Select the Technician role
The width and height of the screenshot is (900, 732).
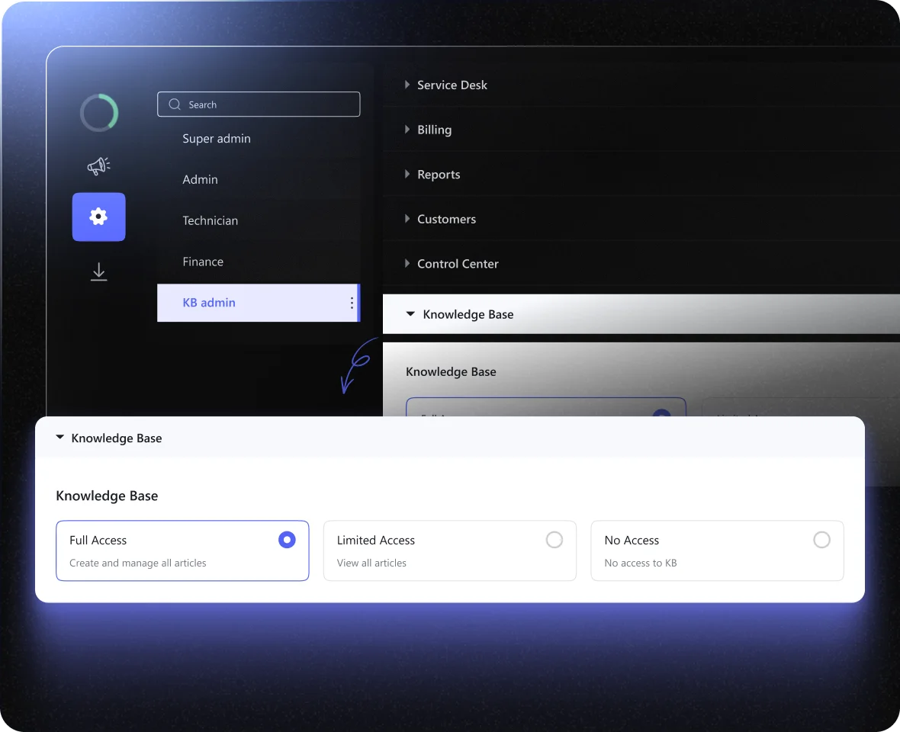(x=211, y=220)
